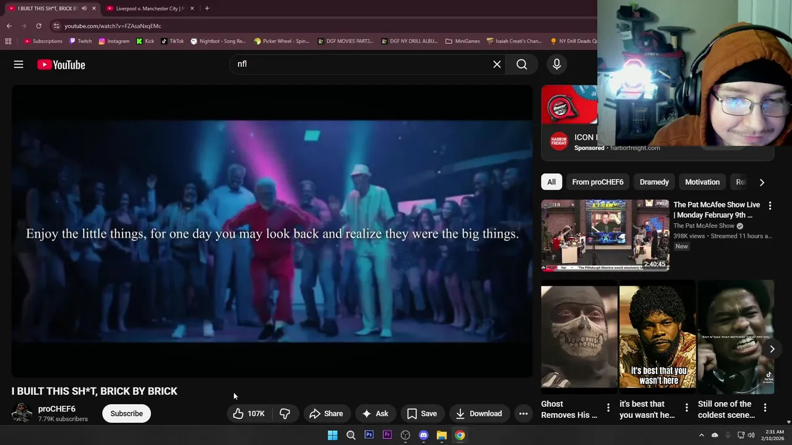Screen dimensions: 792x445
Task: Open the proCHEF6 channel avatar
Action: pos(22,413)
